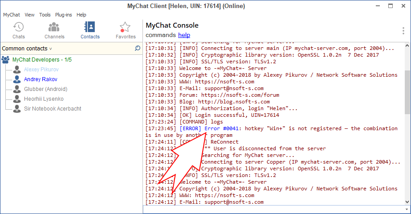Open the View menu

tap(29, 15)
